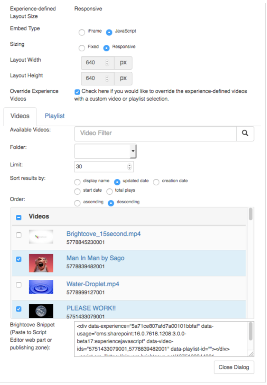267x385 pixels.
Task: Open Layout Width px unit selector
Action: pos(123,63)
